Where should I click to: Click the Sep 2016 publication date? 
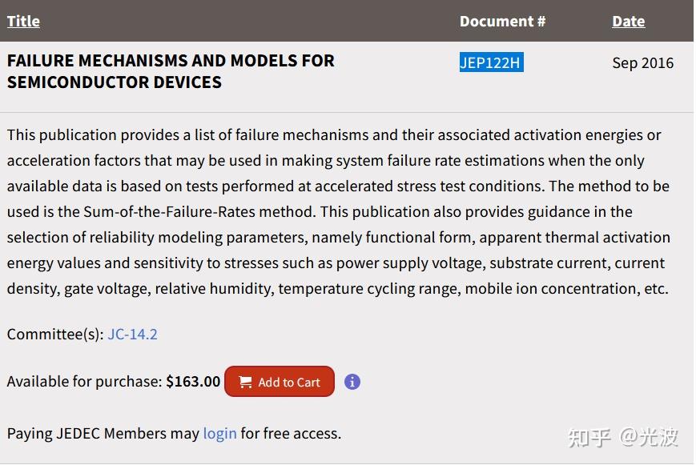click(642, 62)
